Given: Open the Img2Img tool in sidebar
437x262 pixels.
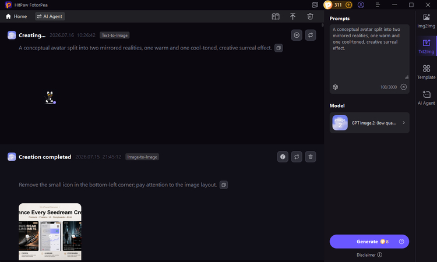Looking at the screenshot, I should click(x=426, y=21).
